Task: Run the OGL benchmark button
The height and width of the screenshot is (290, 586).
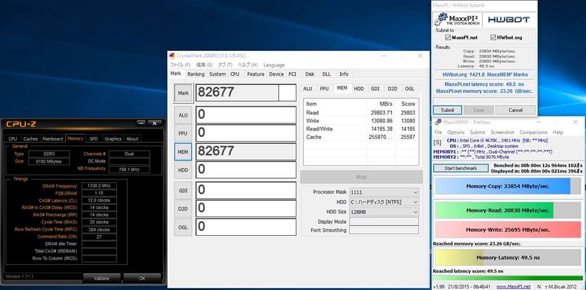Action: [x=183, y=227]
